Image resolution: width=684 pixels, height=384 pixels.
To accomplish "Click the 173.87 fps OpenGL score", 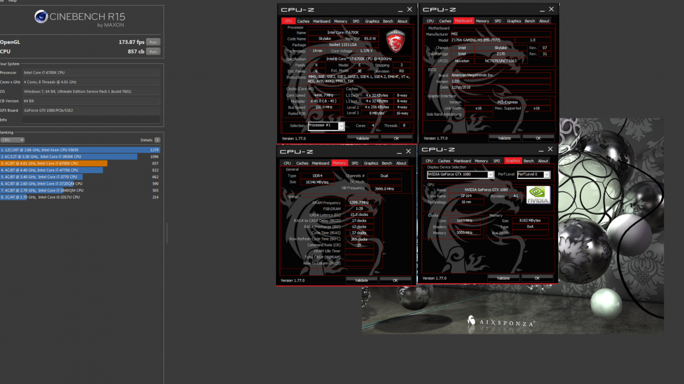I will (131, 42).
